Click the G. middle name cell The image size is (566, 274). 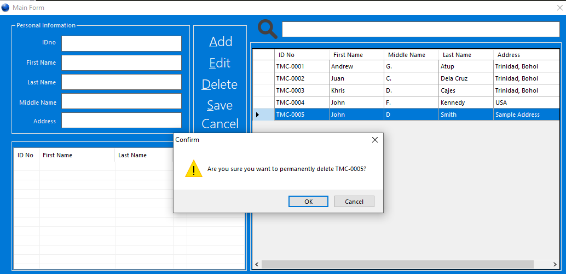pyautogui.click(x=412, y=66)
